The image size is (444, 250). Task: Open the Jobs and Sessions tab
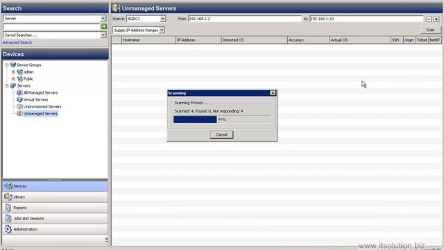point(55,219)
